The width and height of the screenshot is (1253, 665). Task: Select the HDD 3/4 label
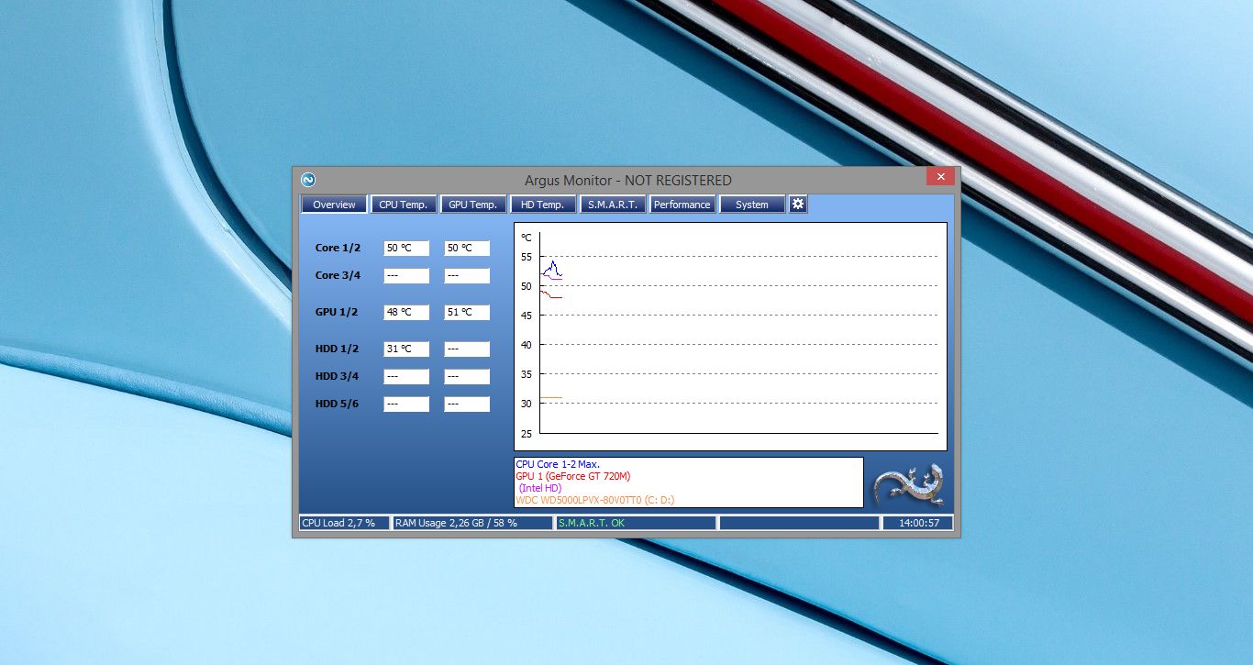[x=337, y=376]
